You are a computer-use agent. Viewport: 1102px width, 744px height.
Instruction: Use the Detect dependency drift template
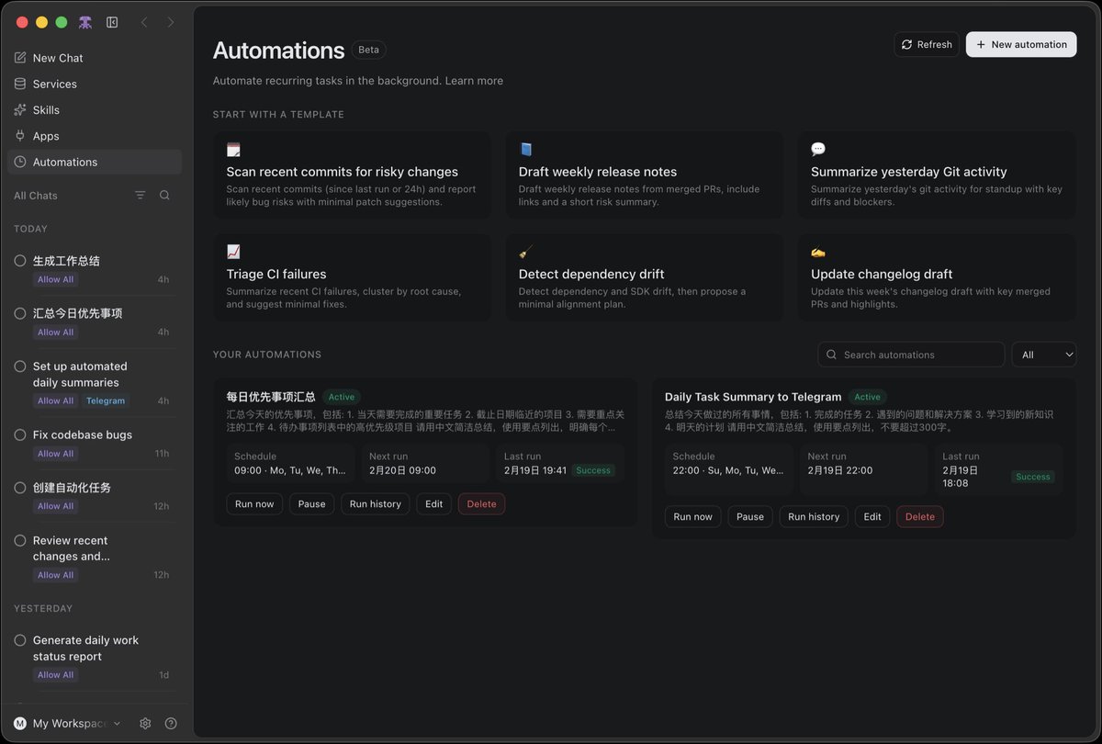[x=645, y=277]
